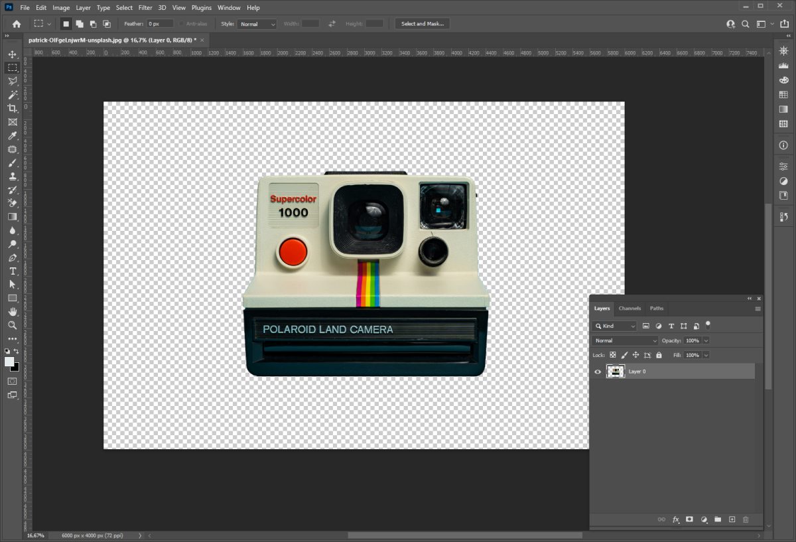Select the Polygonal Lasso tool
Viewport: 796px width, 542px height.
point(12,81)
